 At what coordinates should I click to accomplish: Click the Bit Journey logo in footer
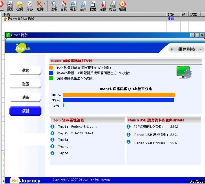point(25,181)
